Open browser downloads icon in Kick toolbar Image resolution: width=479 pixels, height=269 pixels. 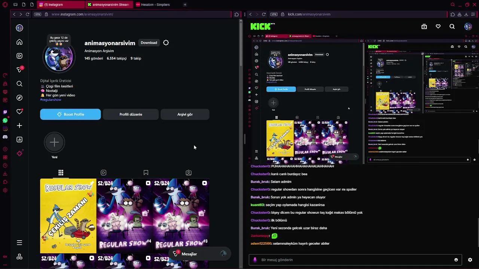pyautogui.click(x=466, y=14)
